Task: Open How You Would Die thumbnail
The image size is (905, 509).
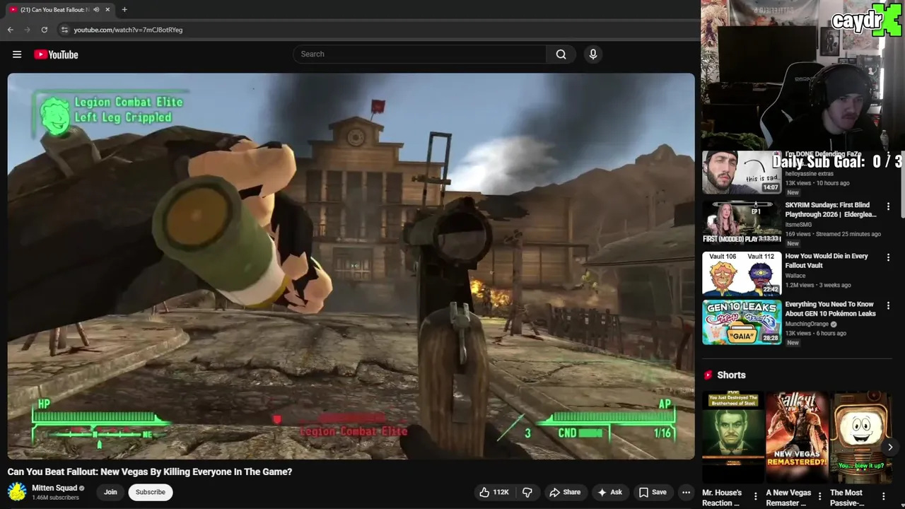Action: 741,273
